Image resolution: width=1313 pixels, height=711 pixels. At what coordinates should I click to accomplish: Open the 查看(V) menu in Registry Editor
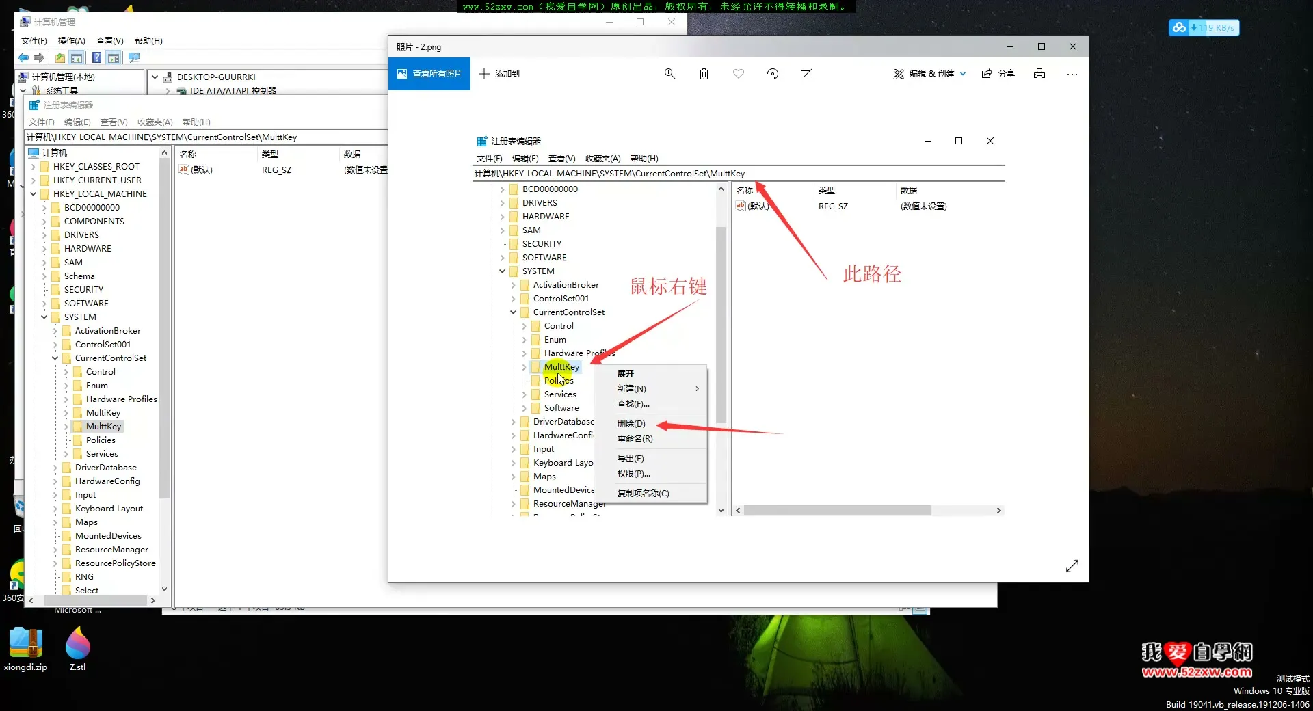pyautogui.click(x=560, y=158)
